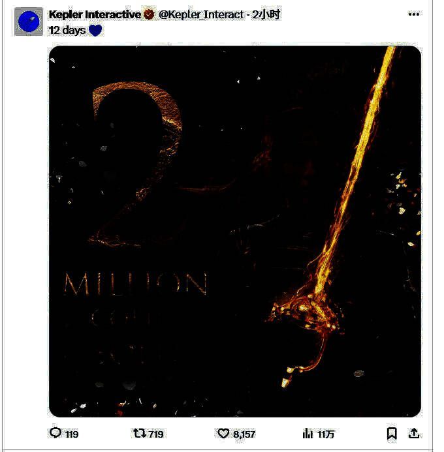Open the 2 Million image attachment

[x=234, y=231]
